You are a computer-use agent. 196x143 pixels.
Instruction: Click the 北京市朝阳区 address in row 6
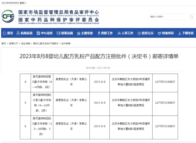coord(131,126)
